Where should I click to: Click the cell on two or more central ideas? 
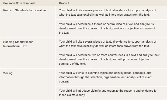point(111,60)
